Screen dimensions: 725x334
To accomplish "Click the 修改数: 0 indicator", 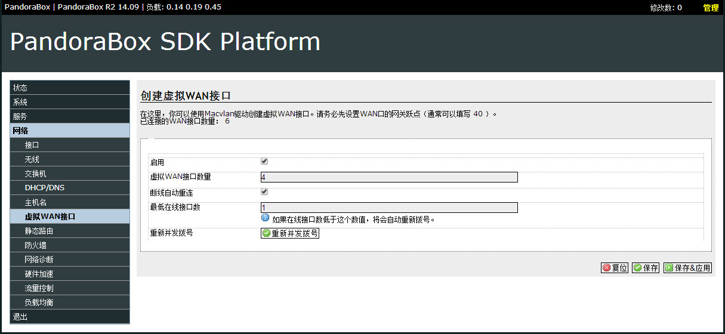I will coord(666,8).
